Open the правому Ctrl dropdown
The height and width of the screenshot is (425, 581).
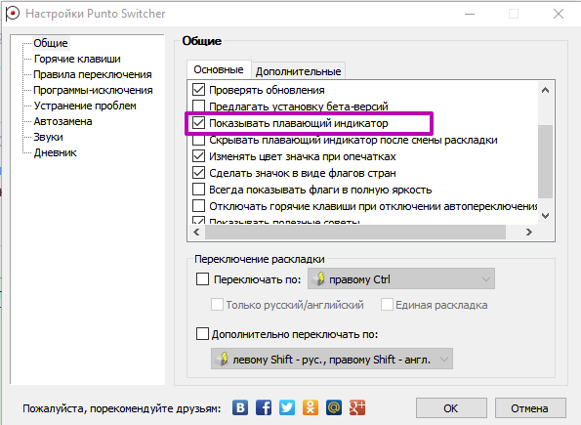click(x=401, y=278)
